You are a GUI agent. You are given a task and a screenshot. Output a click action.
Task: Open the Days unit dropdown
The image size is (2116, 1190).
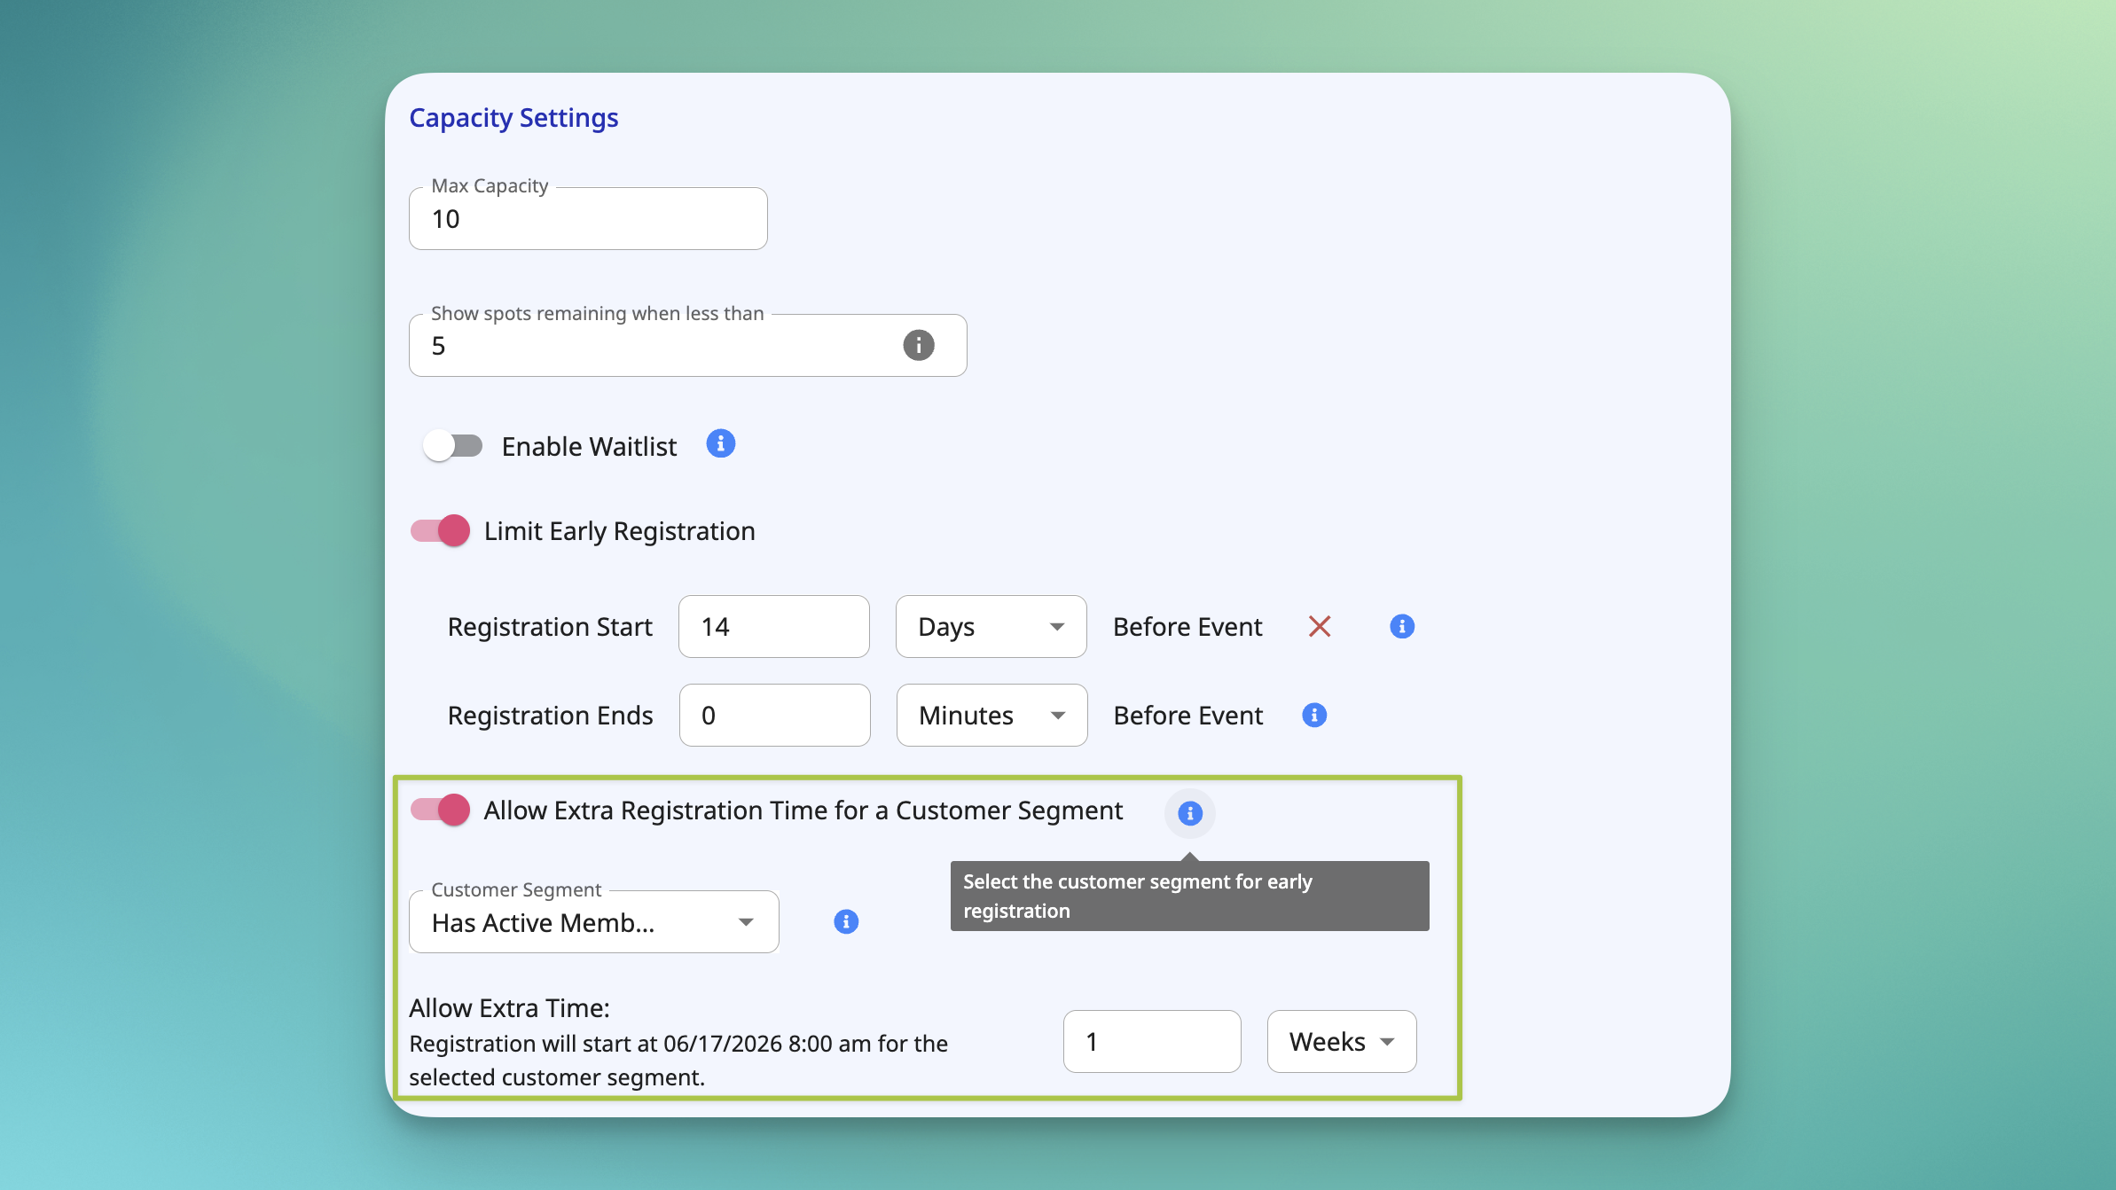point(991,626)
